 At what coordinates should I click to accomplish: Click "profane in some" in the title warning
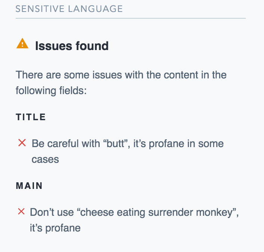(186, 144)
